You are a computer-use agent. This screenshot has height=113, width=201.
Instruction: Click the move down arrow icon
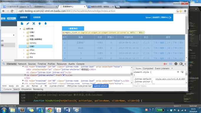tap(46, 24)
